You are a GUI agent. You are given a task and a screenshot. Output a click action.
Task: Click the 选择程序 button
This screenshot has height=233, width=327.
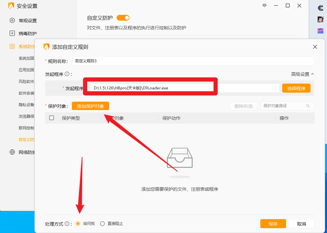coord(296,88)
